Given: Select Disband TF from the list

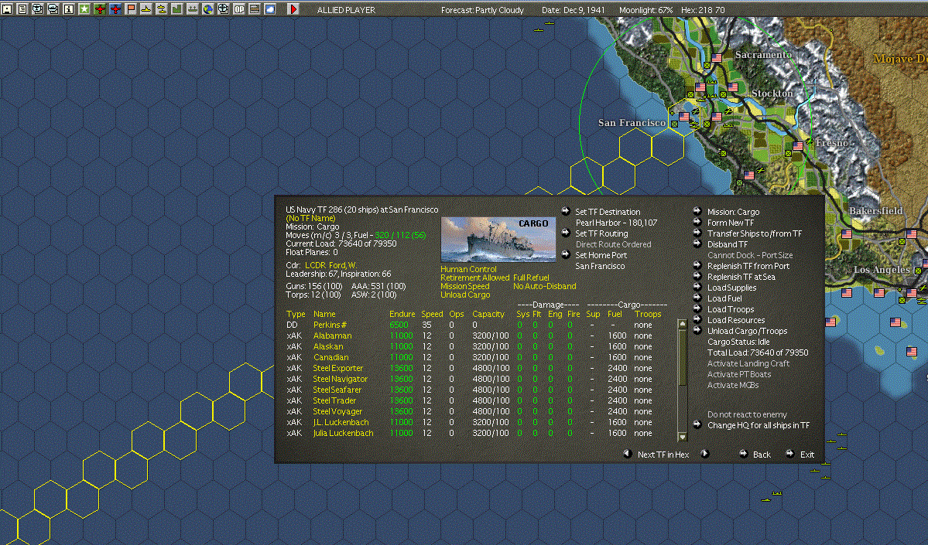Looking at the screenshot, I should (727, 244).
